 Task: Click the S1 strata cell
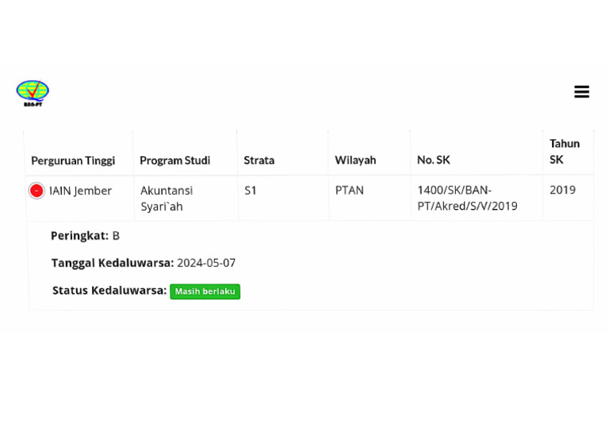251,191
